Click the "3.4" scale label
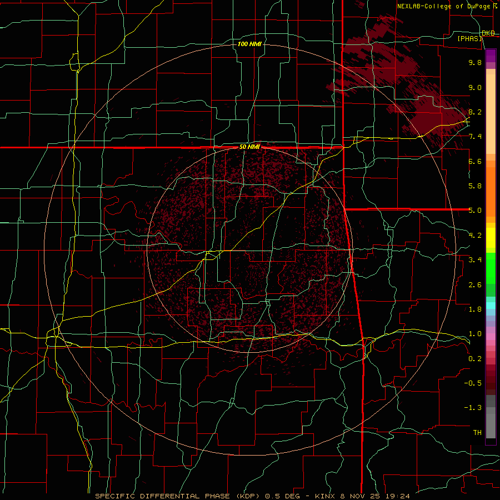 [475, 260]
